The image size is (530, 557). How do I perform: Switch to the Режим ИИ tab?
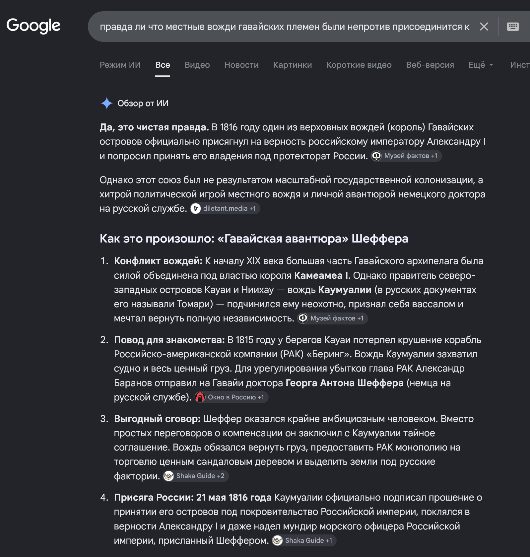pyautogui.click(x=120, y=65)
